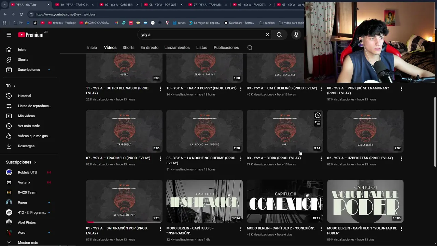Switch to Lanzamientos channel tab
Screen dimensions: 437x246
coord(177,47)
